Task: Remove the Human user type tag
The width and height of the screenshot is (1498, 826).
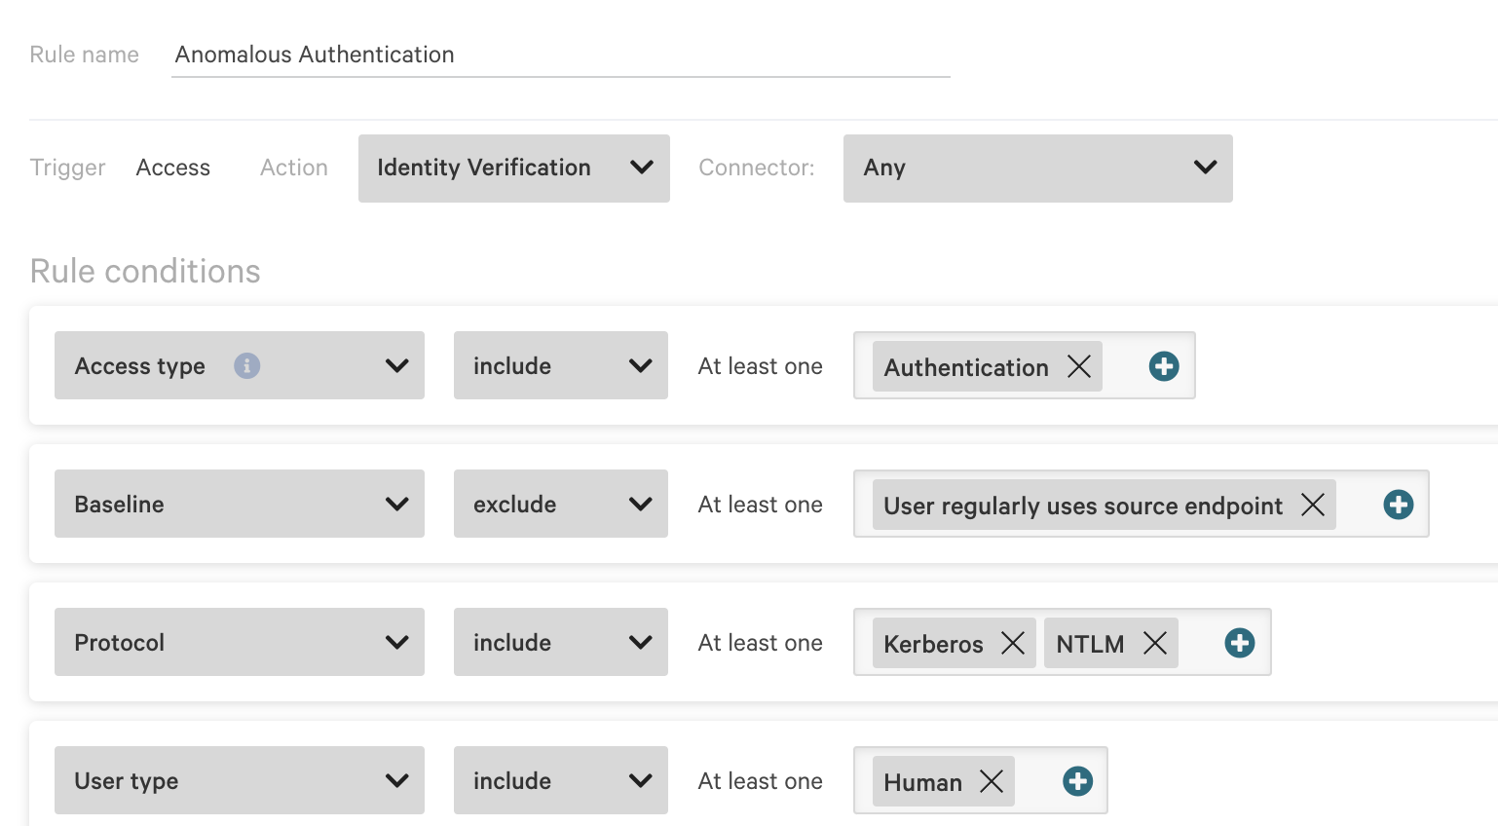Action: [x=991, y=781]
